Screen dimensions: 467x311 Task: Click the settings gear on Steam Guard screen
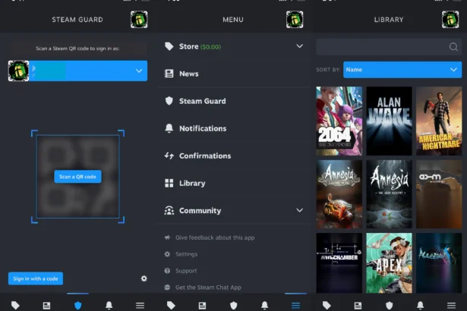tap(144, 278)
